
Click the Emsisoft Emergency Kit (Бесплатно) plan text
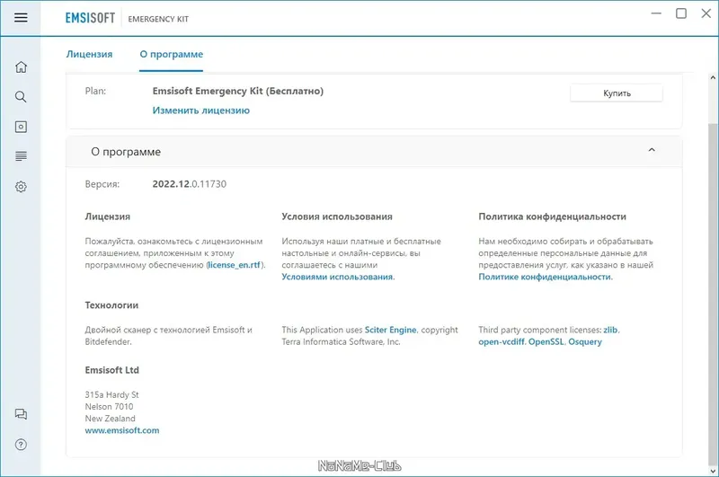coord(238,91)
